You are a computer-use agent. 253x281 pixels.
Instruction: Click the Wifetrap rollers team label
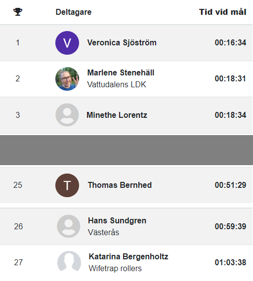115,268
